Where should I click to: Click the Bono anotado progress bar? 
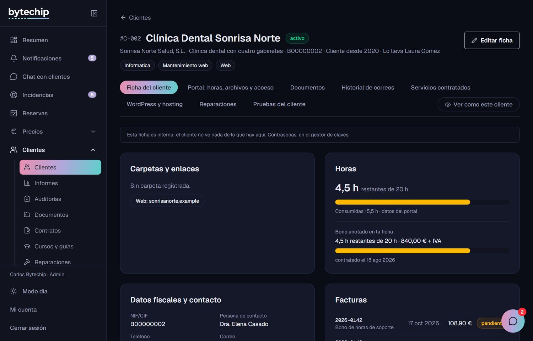(422, 251)
